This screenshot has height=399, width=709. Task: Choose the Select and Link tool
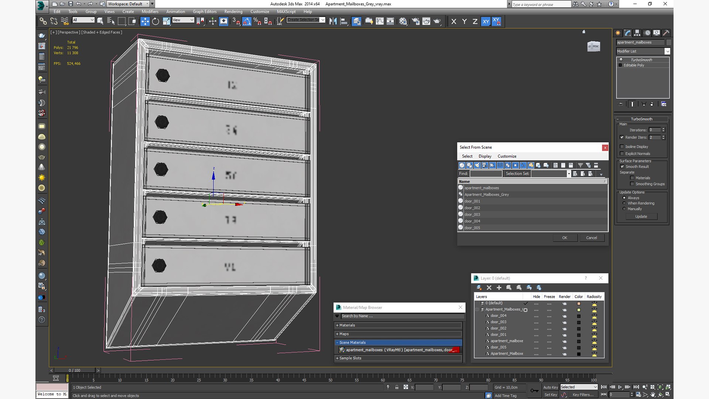click(43, 21)
